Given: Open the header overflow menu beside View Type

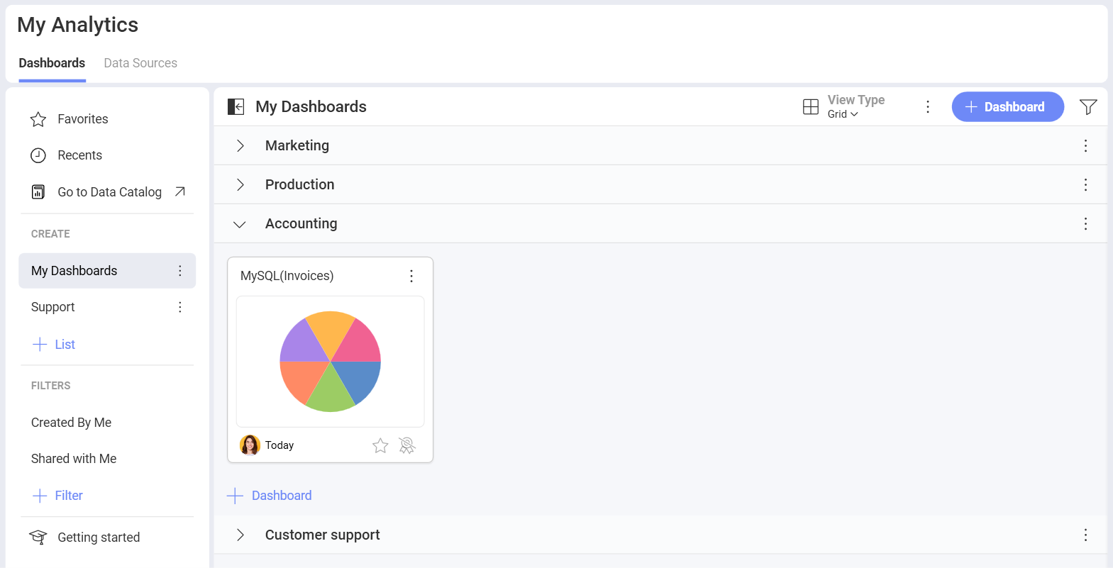Looking at the screenshot, I should 928,106.
